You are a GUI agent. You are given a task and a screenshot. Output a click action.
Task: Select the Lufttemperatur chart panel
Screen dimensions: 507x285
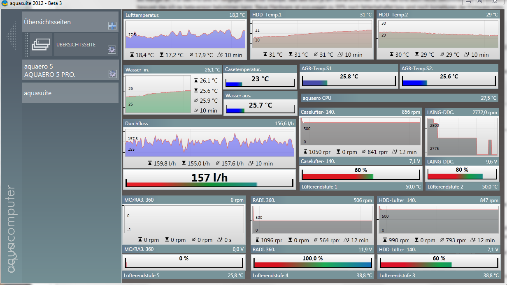185,35
